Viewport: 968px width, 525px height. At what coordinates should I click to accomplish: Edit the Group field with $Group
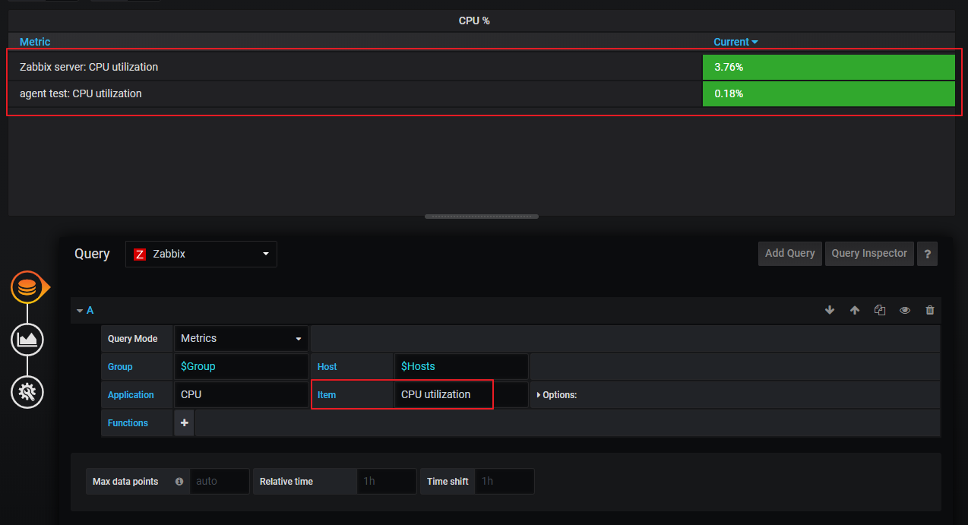pos(241,367)
